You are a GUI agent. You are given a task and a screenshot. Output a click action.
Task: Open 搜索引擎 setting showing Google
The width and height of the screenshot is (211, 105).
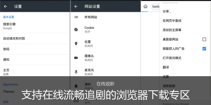35,26
